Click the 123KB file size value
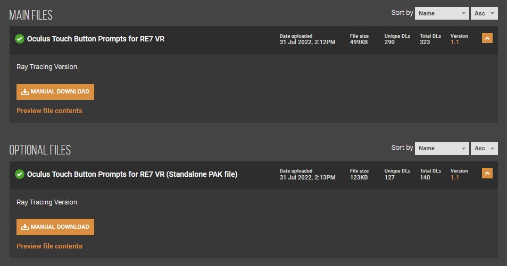This screenshot has width=507, height=266. pos(359,177)
